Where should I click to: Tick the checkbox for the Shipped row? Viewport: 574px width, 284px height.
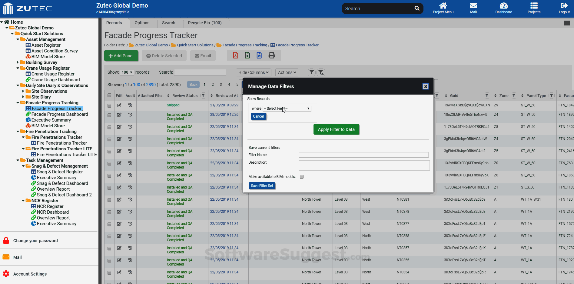[x=109, y=105]
